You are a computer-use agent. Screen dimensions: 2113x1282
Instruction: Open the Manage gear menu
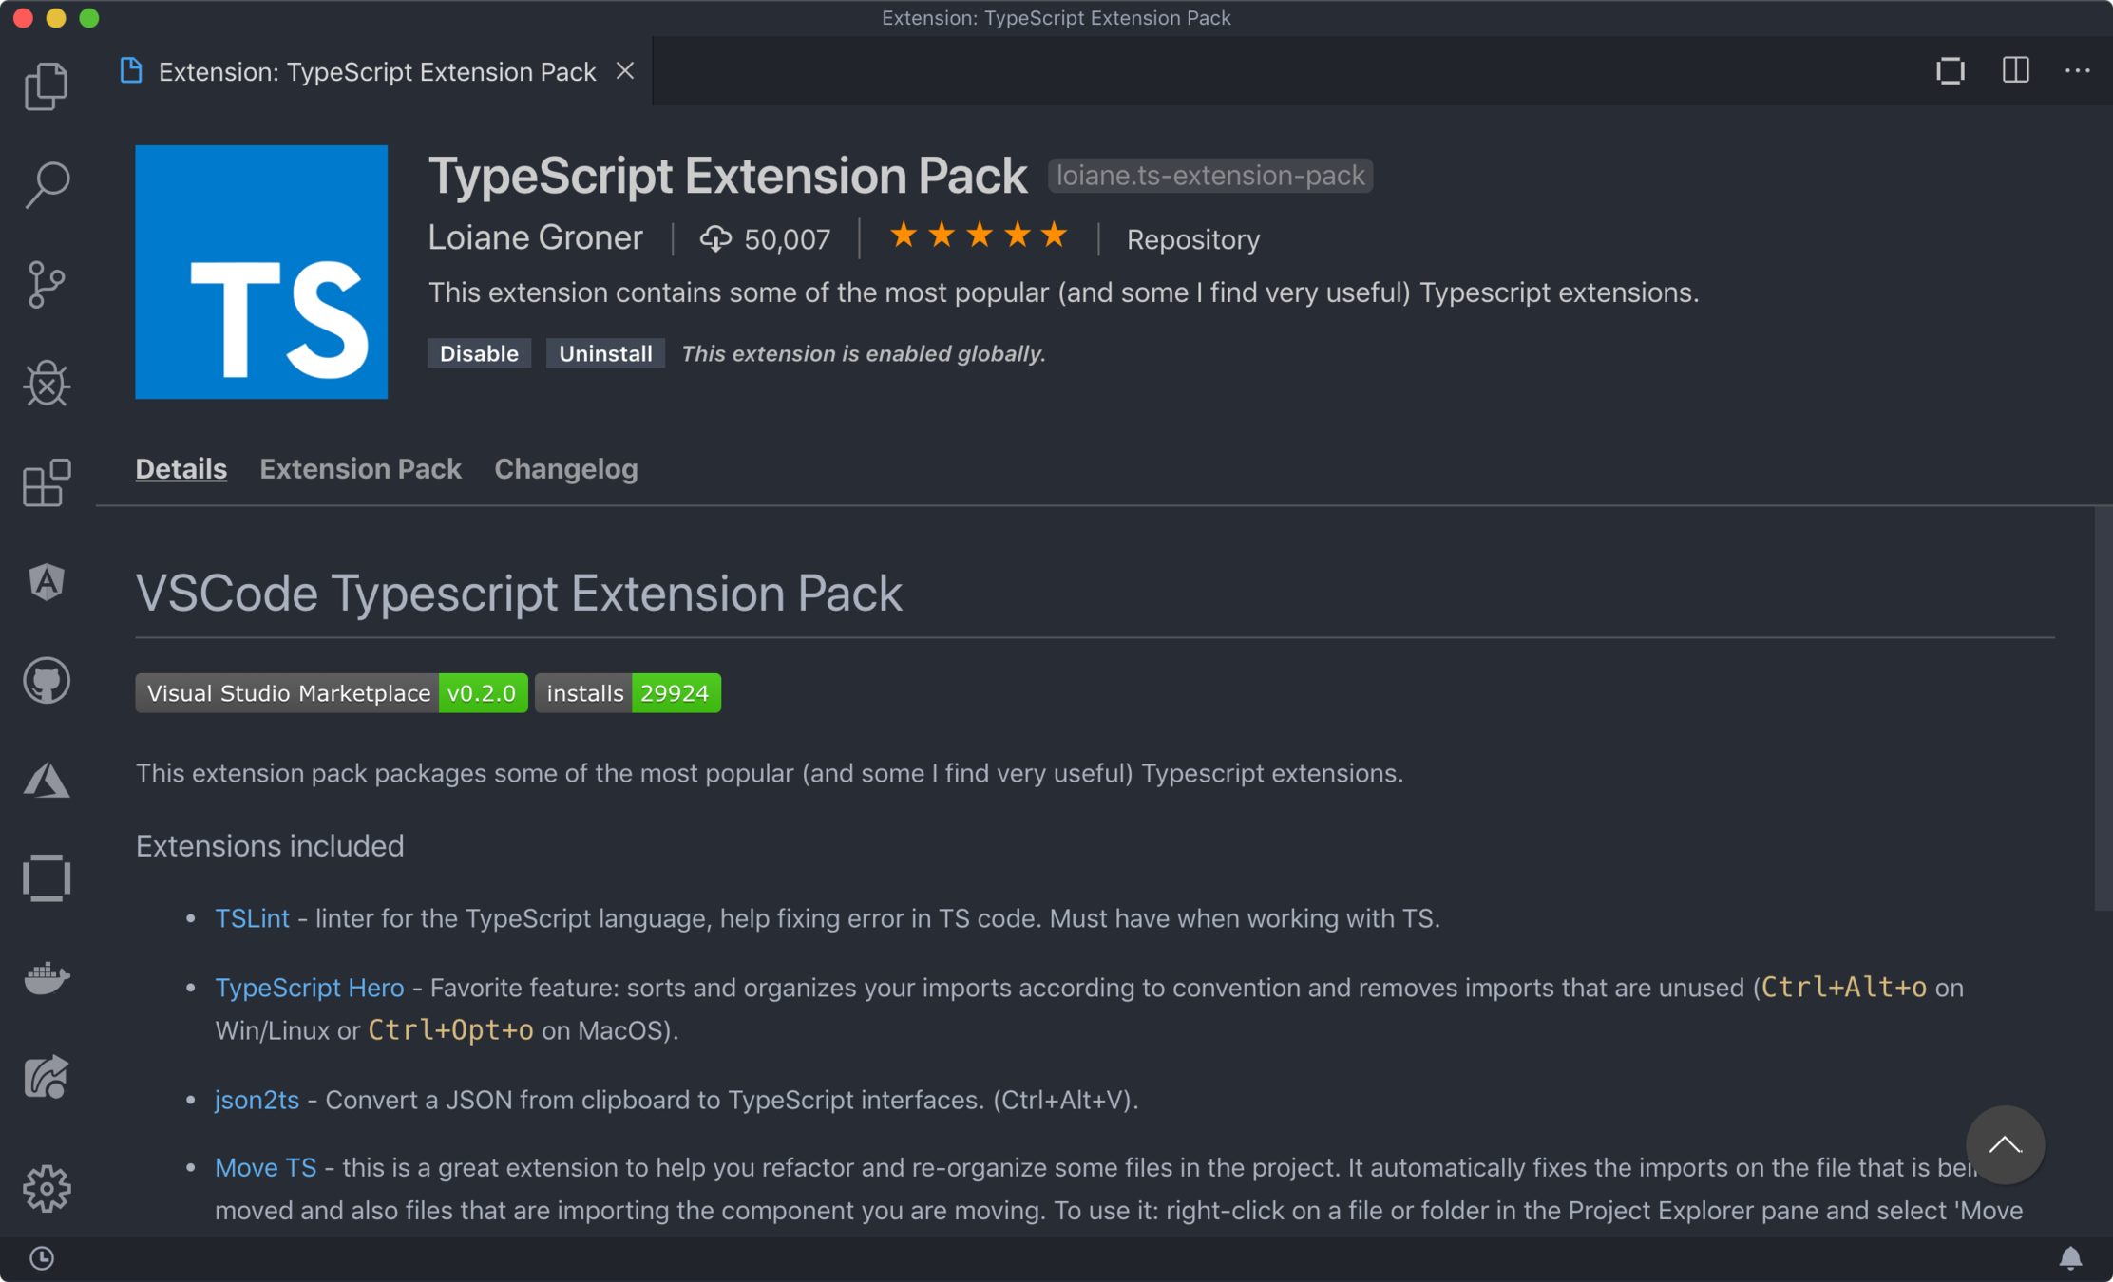tap(46, 1188)
